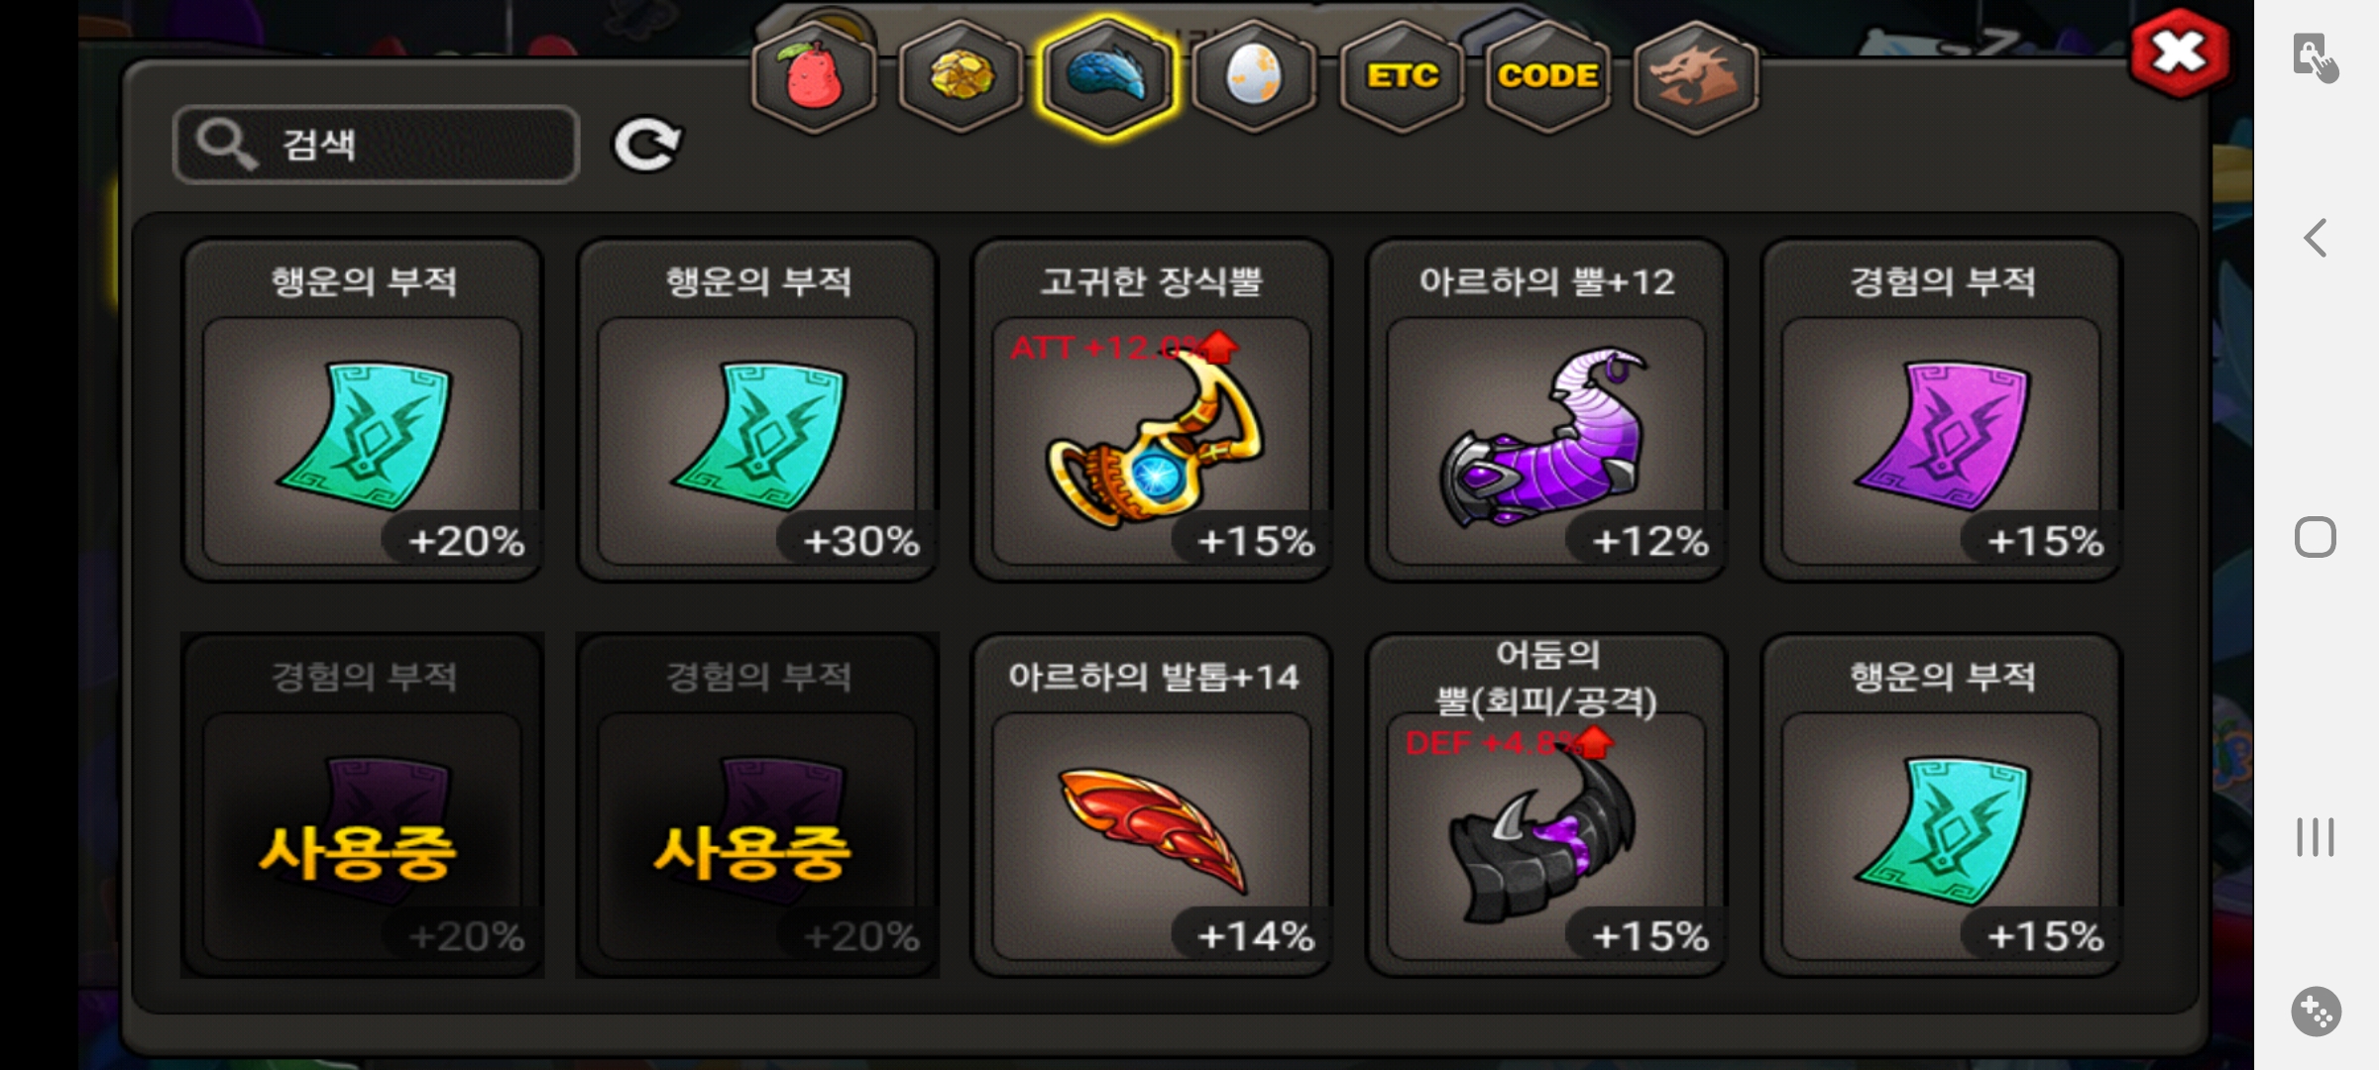Screen dimensions: 2379x1070
Task: Choose the 어둠의 뿔(회피/공격) dark horn
Action: coord(1546,805)
